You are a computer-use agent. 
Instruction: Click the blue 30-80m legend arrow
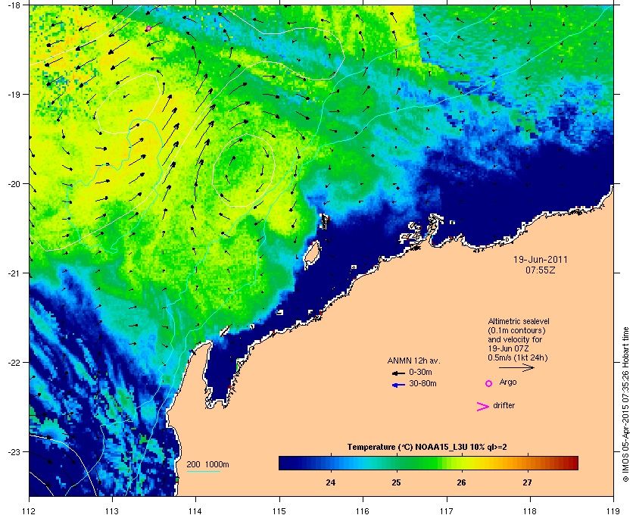[x=398, y=385]
